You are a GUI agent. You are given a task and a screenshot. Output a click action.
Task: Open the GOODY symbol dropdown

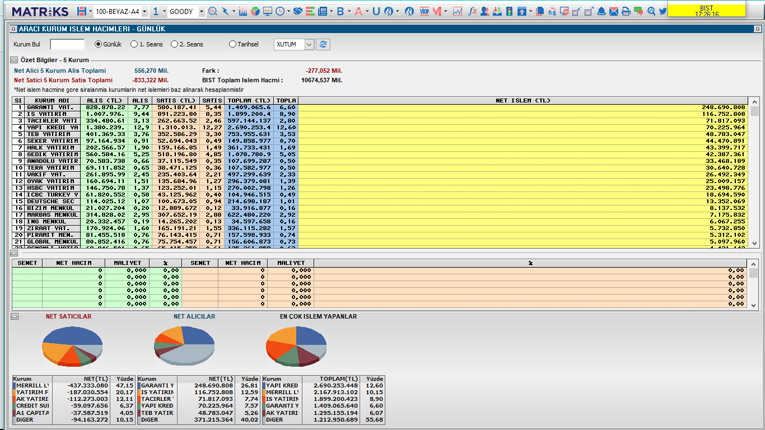(x=203, y=11)
